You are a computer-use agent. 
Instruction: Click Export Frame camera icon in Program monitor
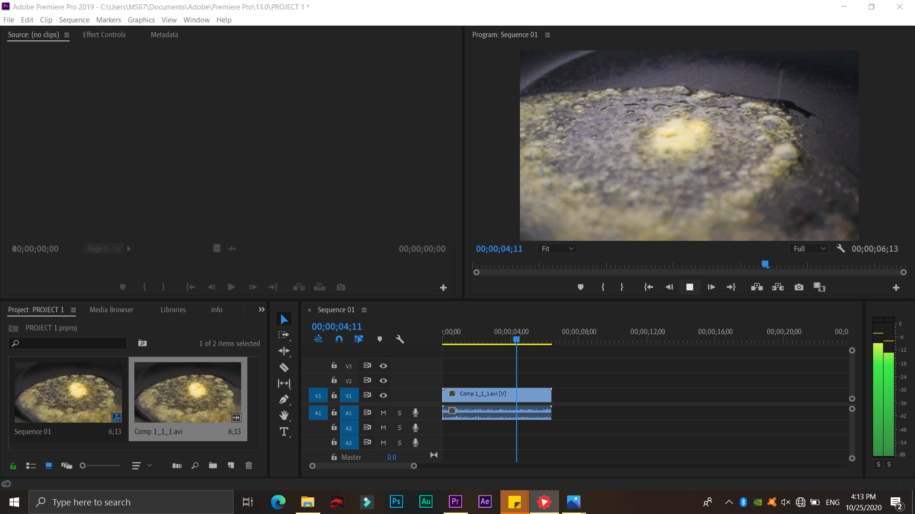point(799,287)
